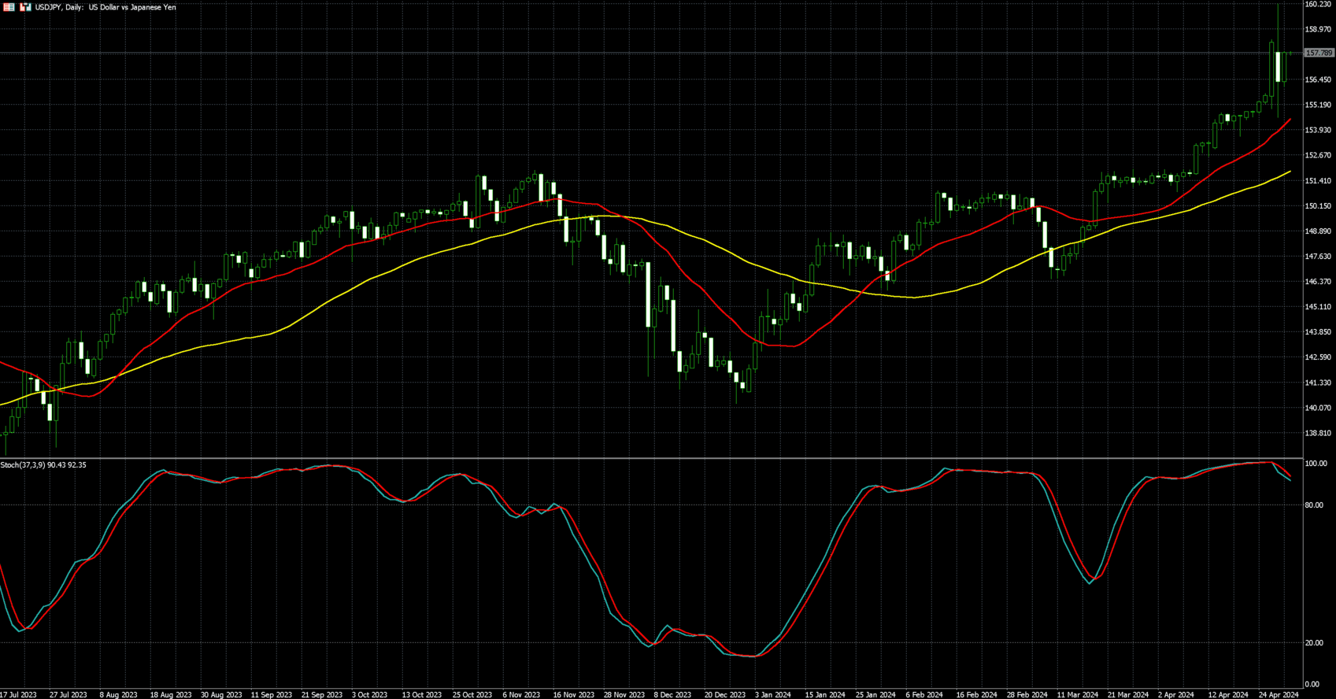Click the 17 Jul 2023 date label

click(18, 694)
